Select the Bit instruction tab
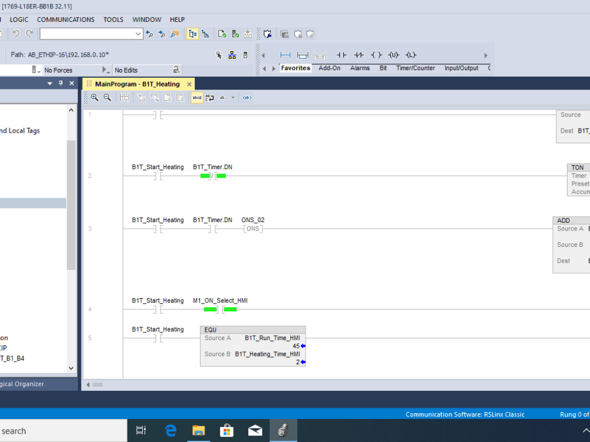Image resolution: width=590 pixels, height=442 pixels. coord(383,68)
